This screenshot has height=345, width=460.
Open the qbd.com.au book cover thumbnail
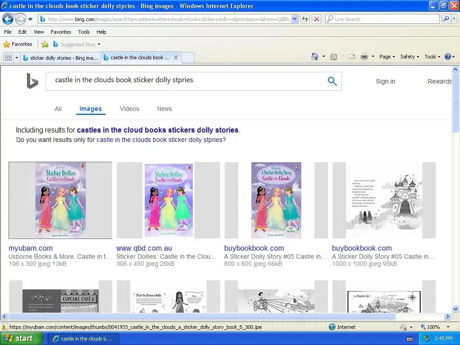tap(168, 200)
